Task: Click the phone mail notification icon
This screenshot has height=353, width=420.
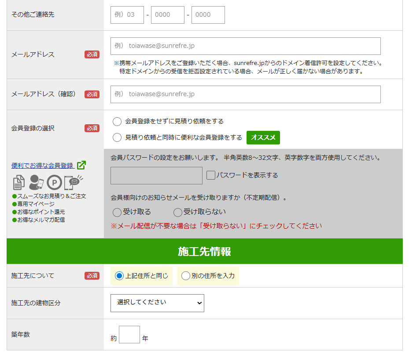Action: point(73,182)
